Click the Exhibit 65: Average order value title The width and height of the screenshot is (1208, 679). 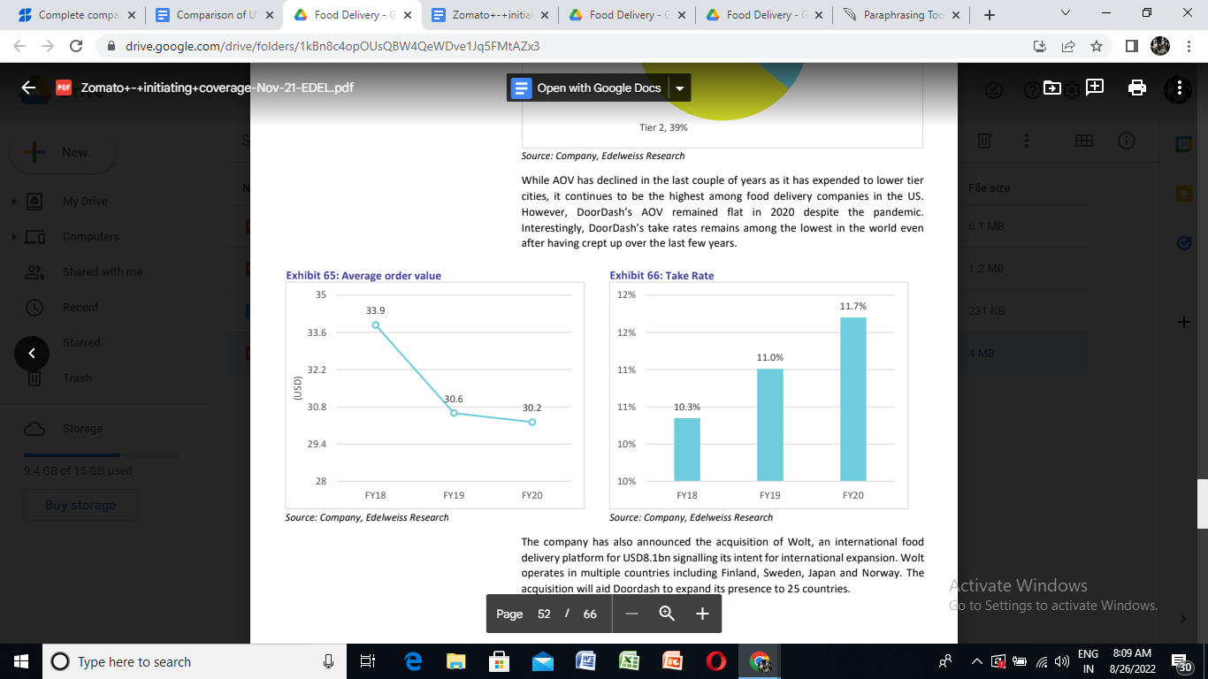[363, 276]
